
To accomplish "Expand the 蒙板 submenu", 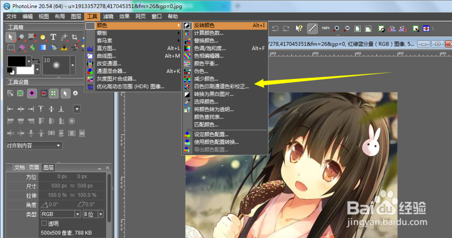I will coord(133,33).
